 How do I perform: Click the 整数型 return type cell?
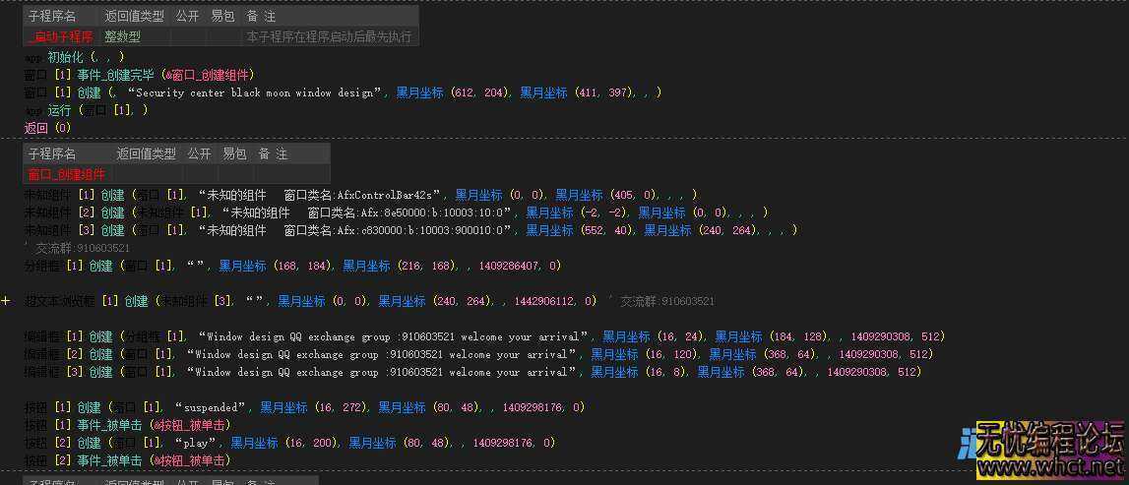pos(123,36)
